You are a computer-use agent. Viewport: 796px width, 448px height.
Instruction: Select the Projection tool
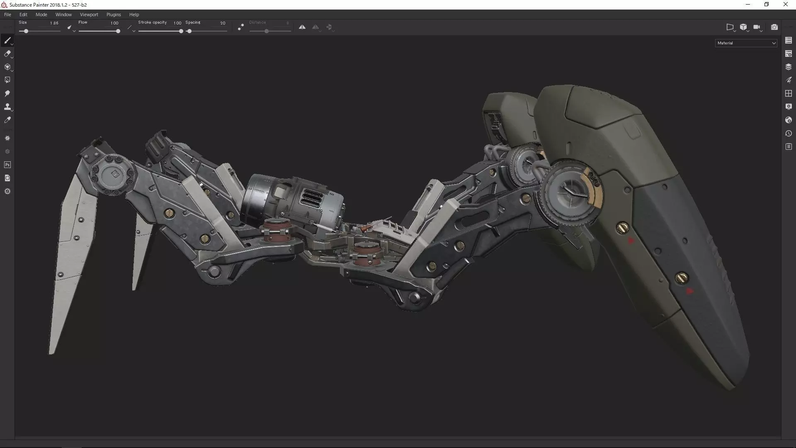tap(7, 67)
